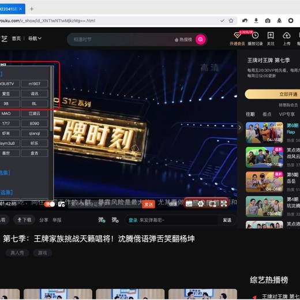This screenshot has width=300, height=300.
Task: Click the pink search button
Action: (200, 39)
